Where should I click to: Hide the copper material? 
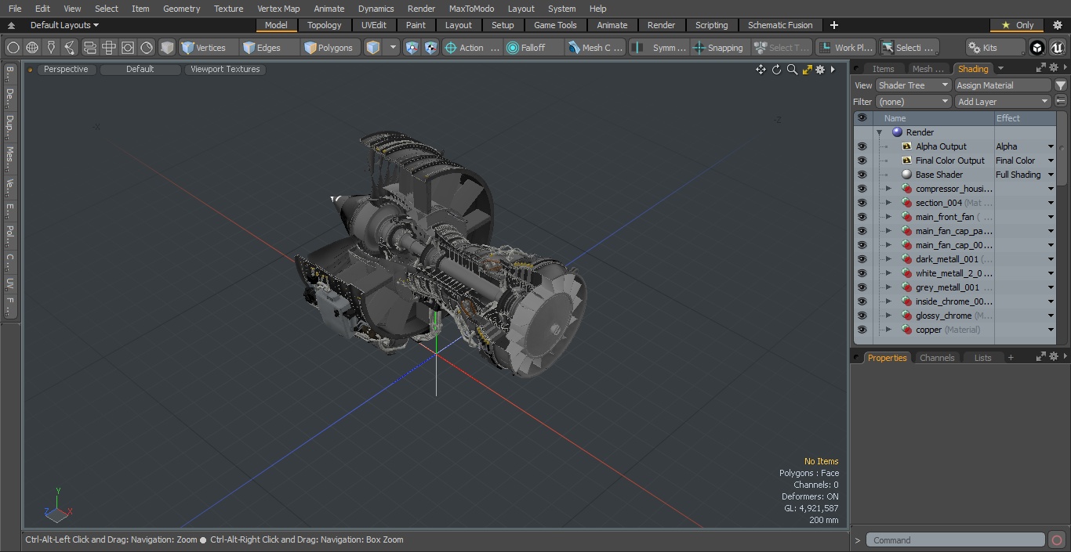pos(862,330)
